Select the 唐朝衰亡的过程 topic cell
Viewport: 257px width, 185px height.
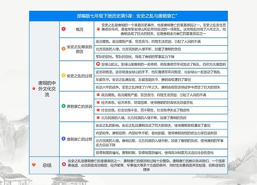pos(77,139)
